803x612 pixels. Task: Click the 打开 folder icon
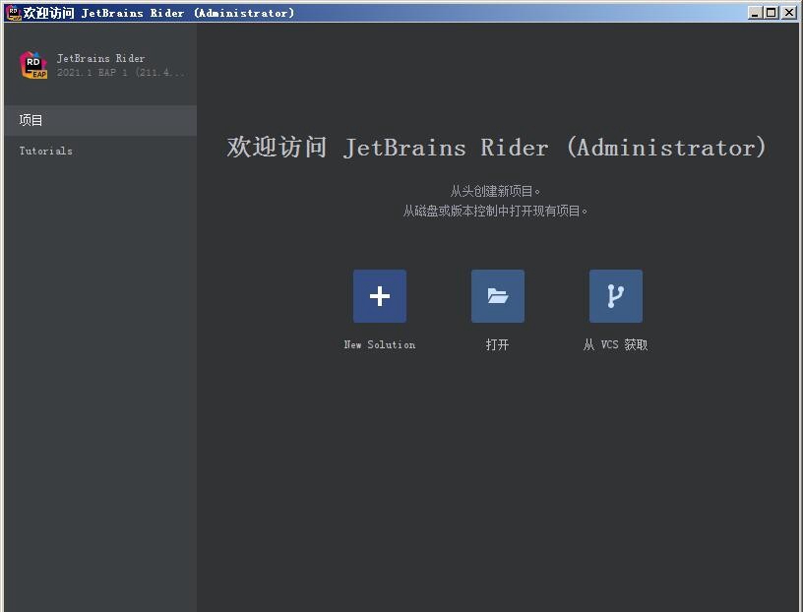click(497, 296)
